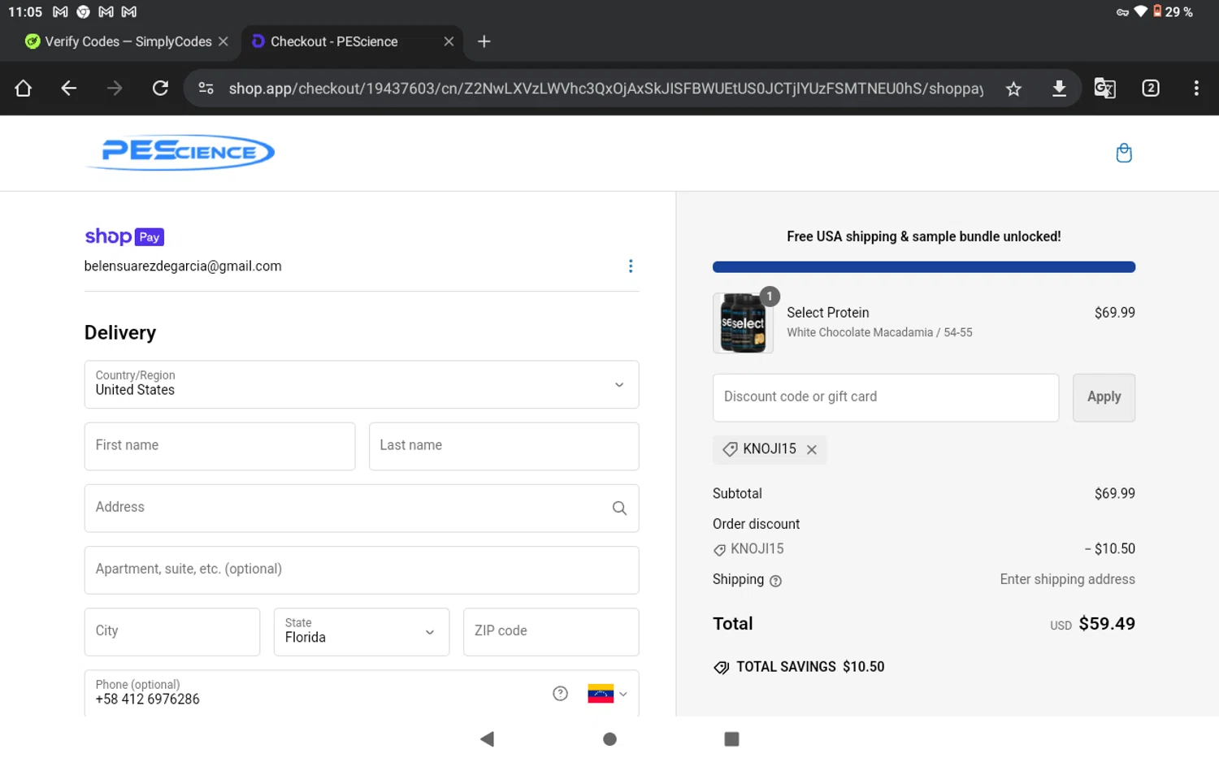
Task: Reload the checkout page
Action: tap(160, 89)
